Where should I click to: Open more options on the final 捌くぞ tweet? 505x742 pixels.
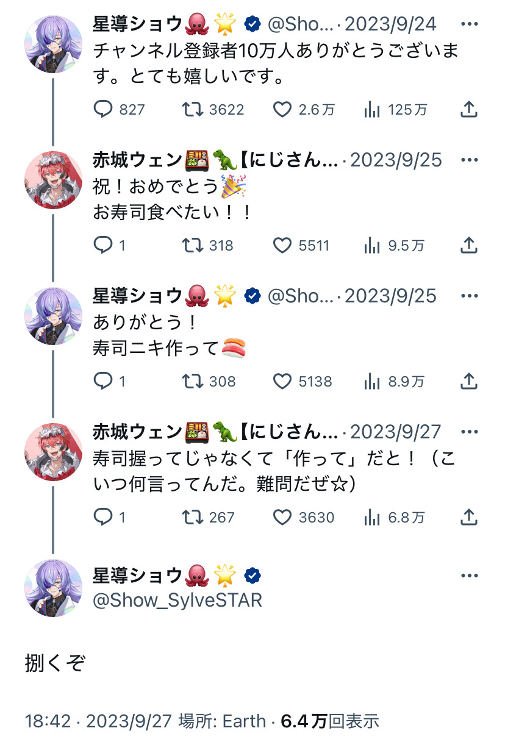[x=469, y=576]
